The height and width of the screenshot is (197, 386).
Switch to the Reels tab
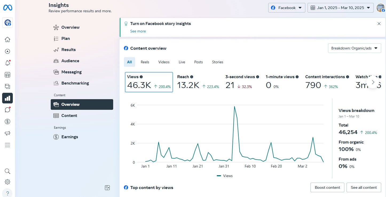[x=145, y=62]
